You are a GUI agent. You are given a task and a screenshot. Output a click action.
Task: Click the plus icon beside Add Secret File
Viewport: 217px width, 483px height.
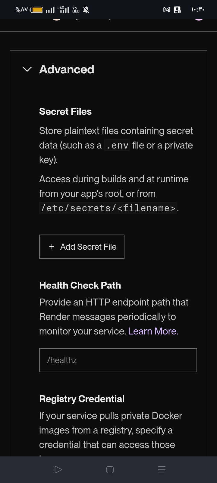coord(52,247)
